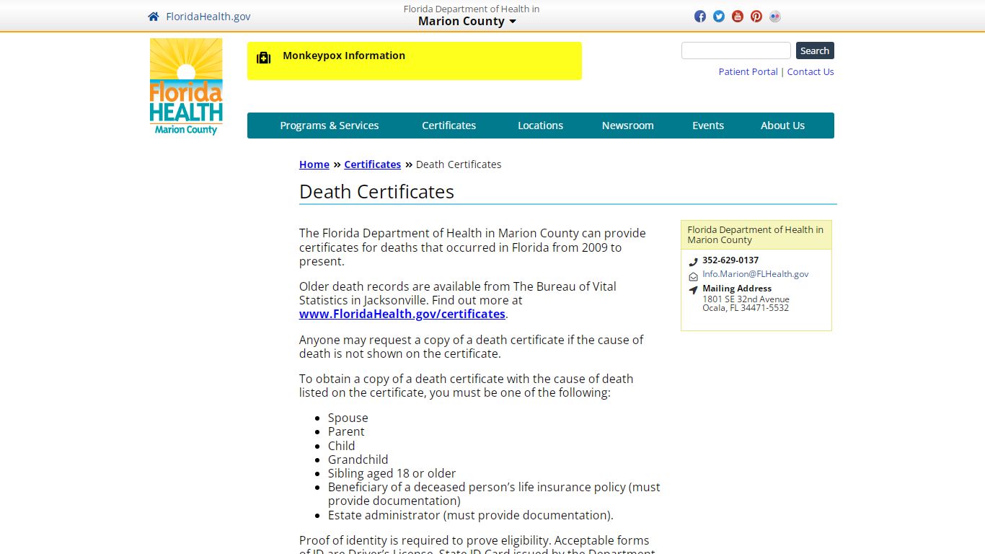Focus the site search input field
Viewport: 985px width, 554px height.
(736, 50)
